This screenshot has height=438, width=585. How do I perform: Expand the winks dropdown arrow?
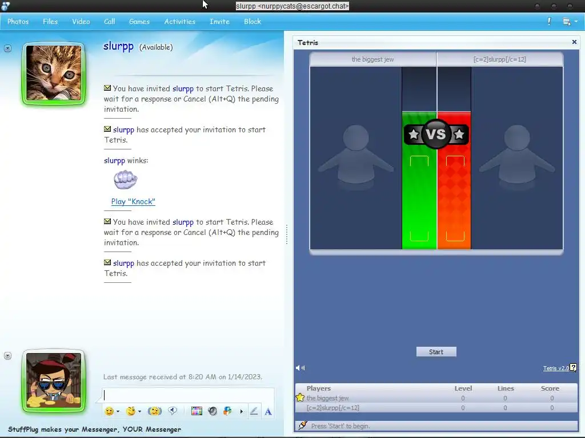(139, 412)
